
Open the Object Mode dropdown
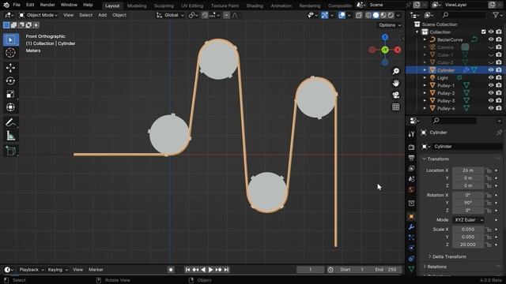click(38, 15)
